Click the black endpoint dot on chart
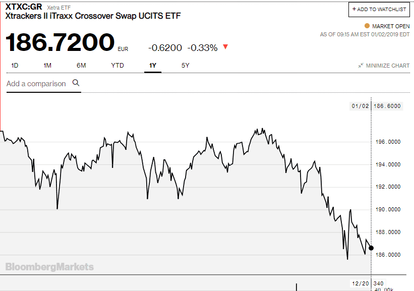The height and width of the screenshot is (291, 414). (371, 248)
